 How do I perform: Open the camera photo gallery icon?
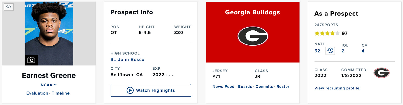click(32, 60)
